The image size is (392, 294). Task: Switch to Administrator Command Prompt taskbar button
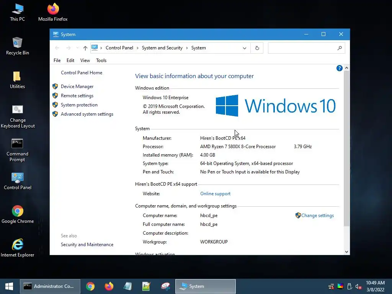tap(50, 286)
